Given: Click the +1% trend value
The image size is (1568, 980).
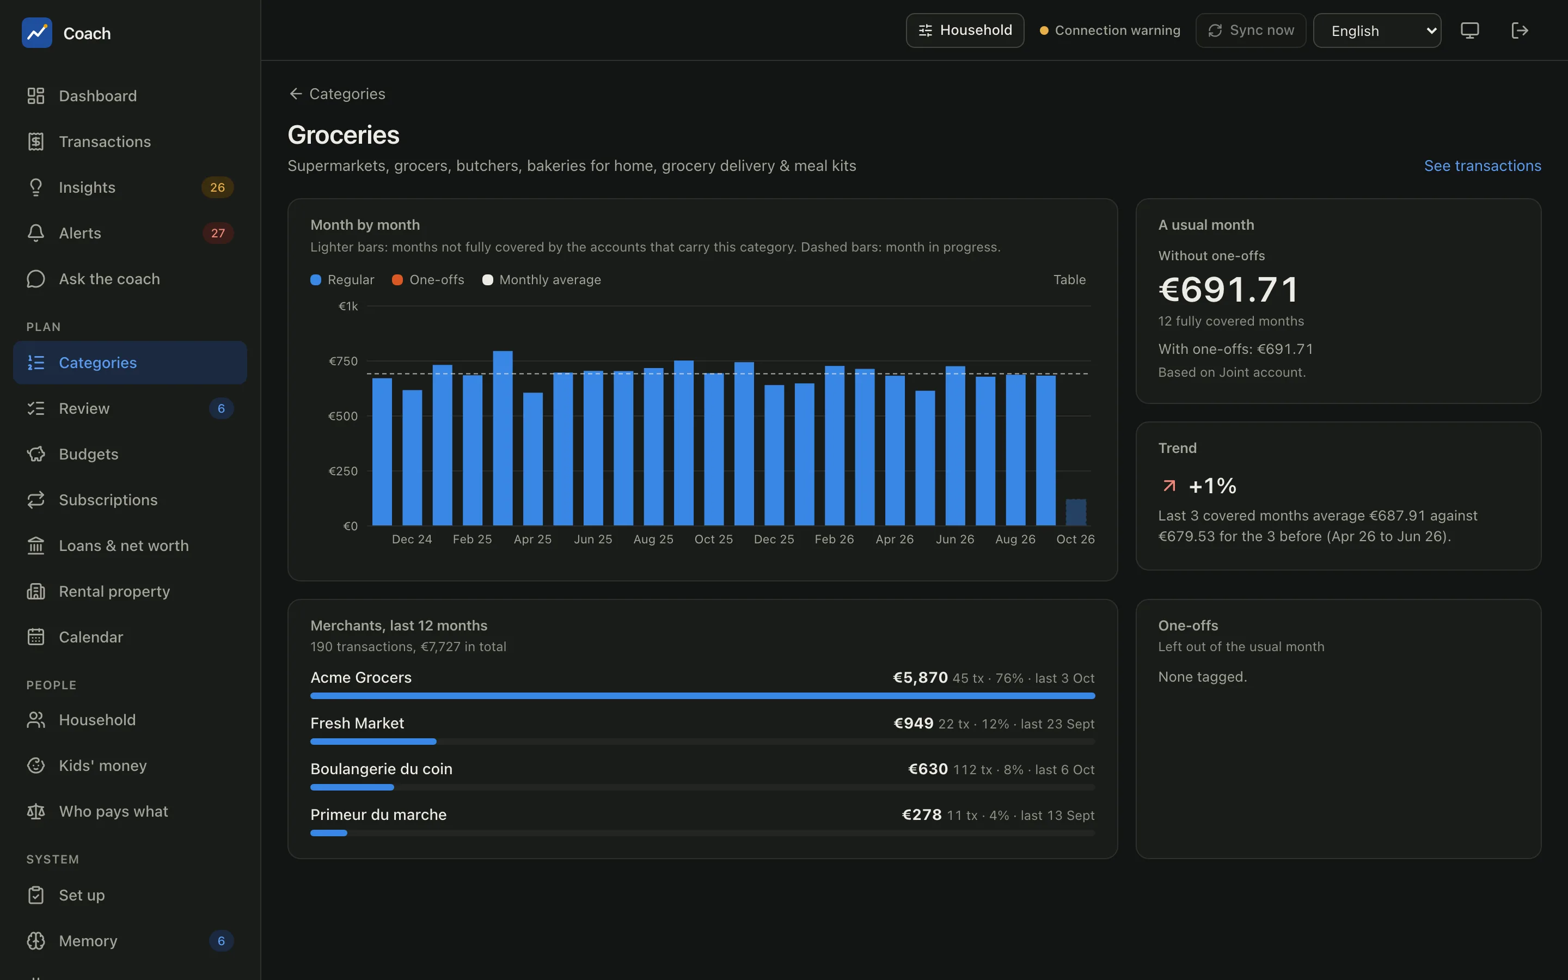Looking at the screenshot, I should 1212,486.
